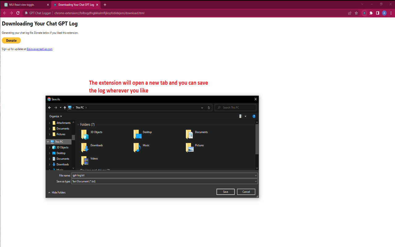The image size is (395, 247).
Task: Expand the Save as type dropdown
Action: click(255, 181)
